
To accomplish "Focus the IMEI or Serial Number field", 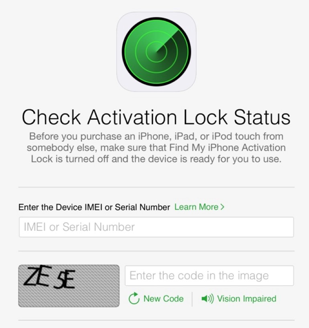I will pos(157,227).
